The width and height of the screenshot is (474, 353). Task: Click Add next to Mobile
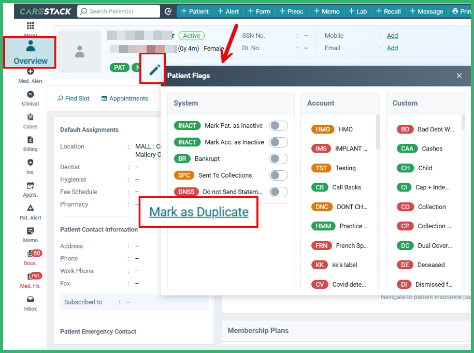click(392, 36)
